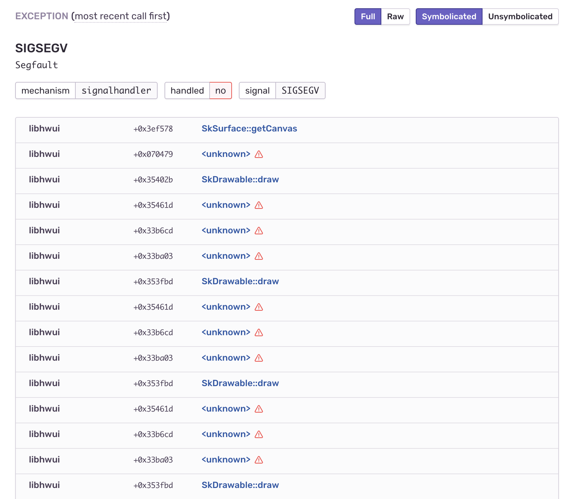572x499 pixels.
Task: Click the warning icon after the second SkDrawable::draw frame
Action: (258, 307)
